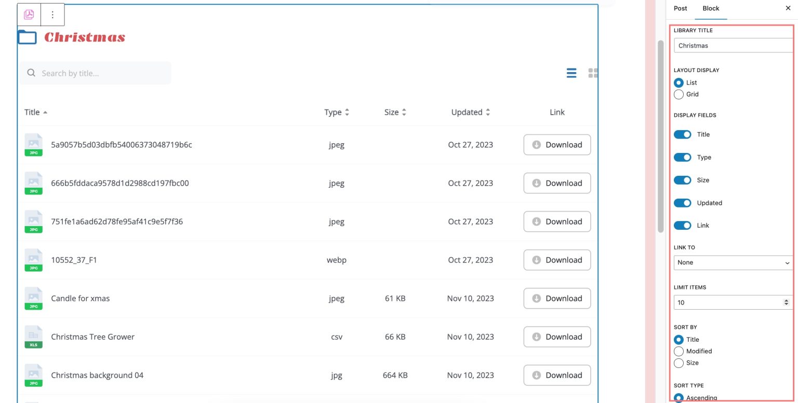
Task: Sort by Modified instead of Title
Action: click(679, 351)
